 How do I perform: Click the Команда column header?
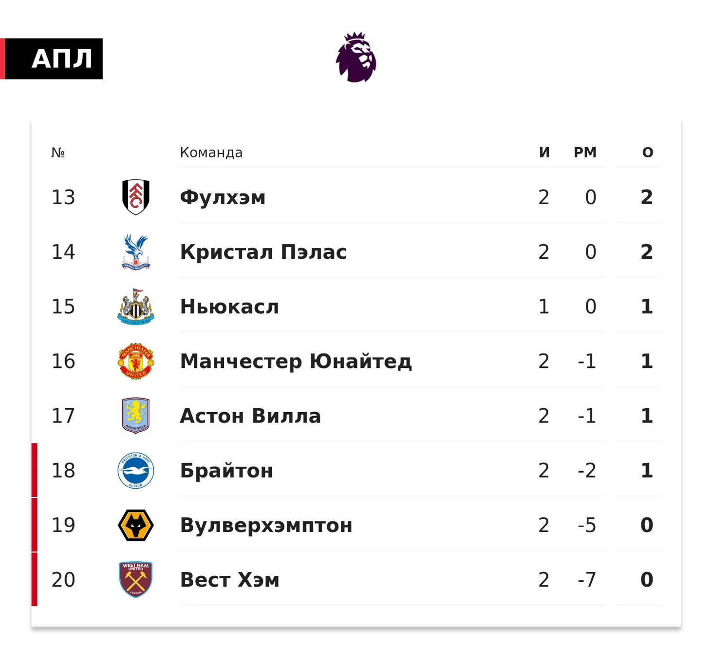[211, 152]
